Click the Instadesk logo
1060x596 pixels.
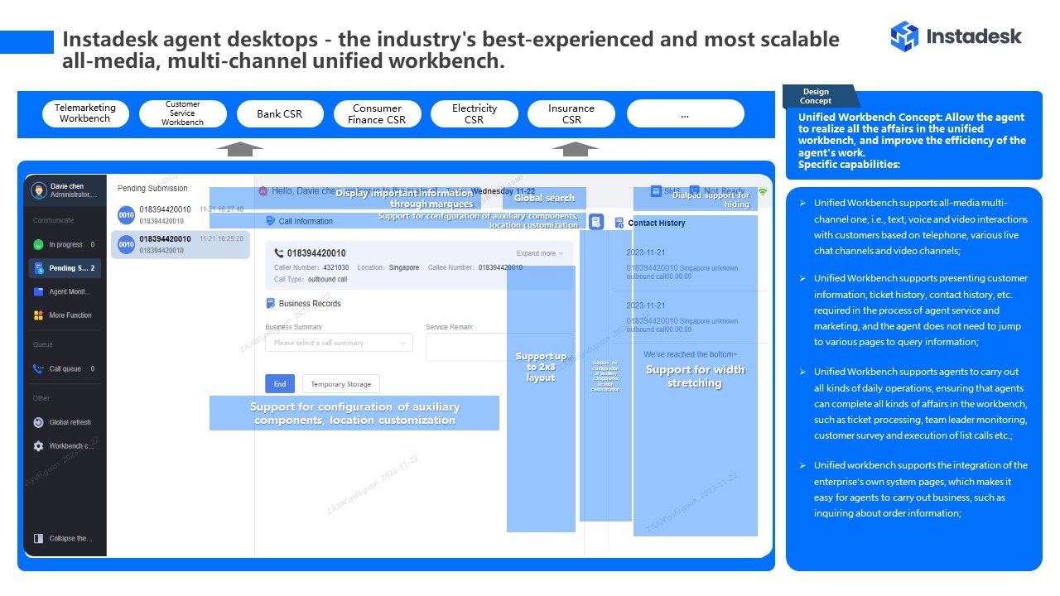point(956,36)
